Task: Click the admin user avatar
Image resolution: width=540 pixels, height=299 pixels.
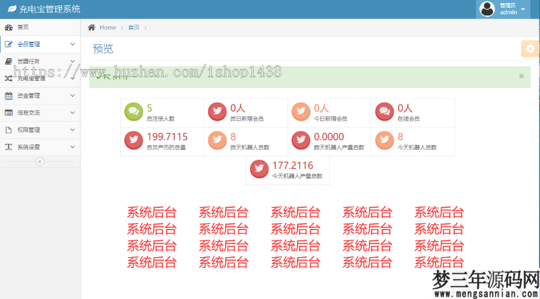Action: coord(487,9)
